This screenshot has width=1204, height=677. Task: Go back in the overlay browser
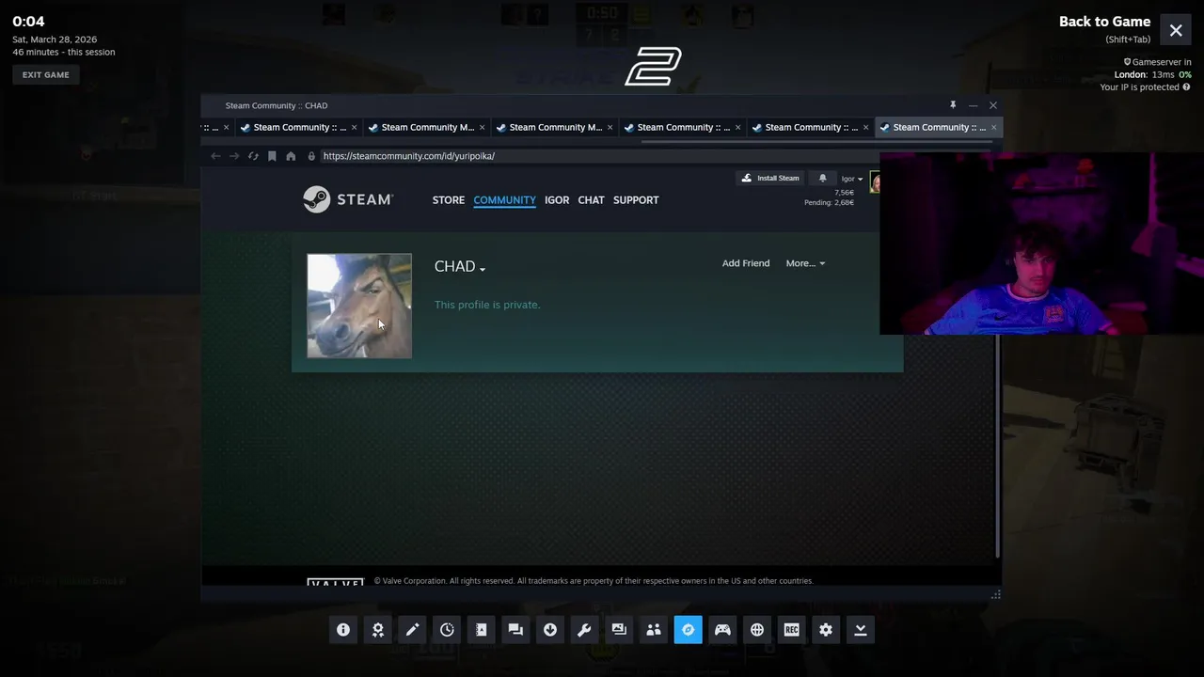click(215, 156)
